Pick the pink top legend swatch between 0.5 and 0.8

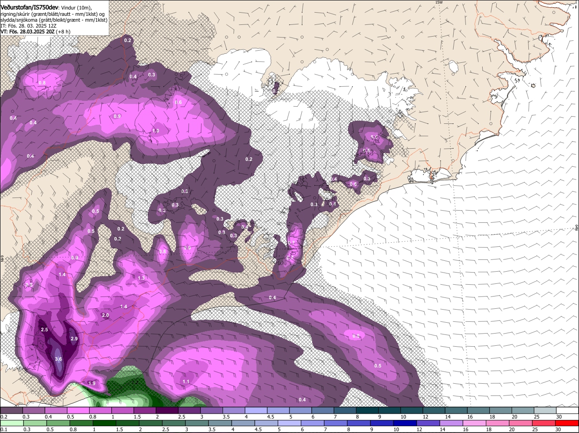click(78, 410)
